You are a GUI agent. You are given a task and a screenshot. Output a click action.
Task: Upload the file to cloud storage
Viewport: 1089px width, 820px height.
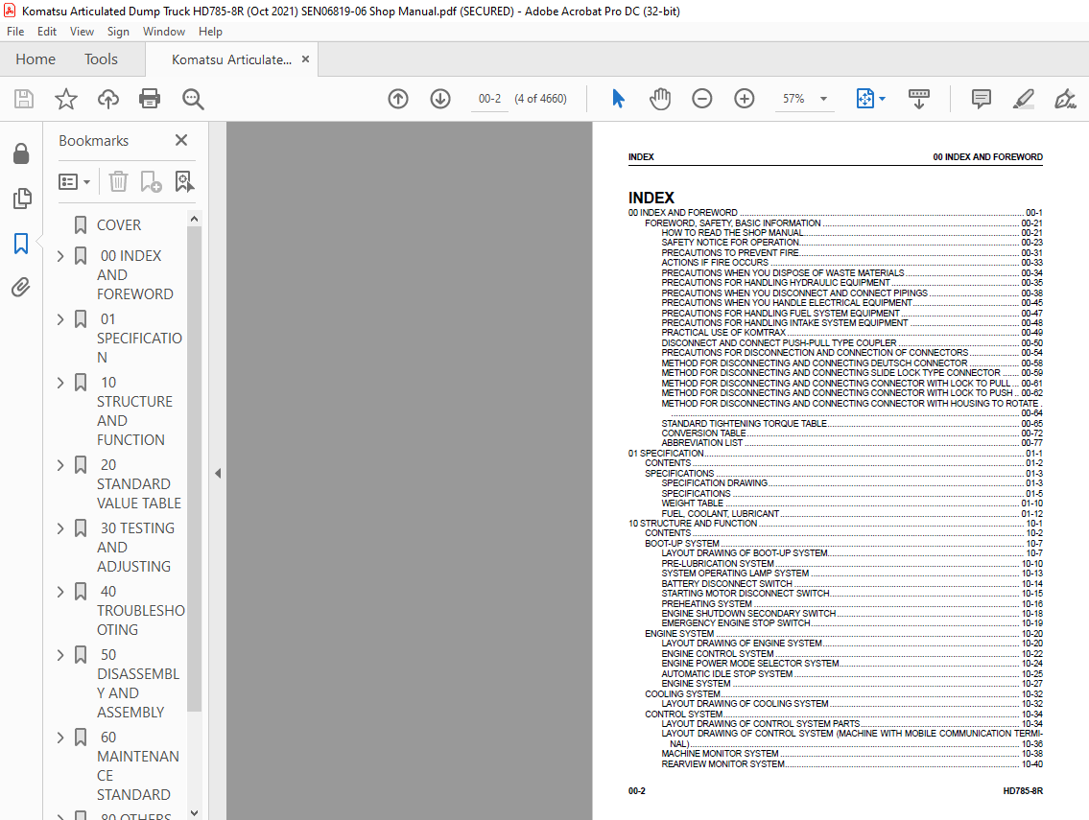[x=107, y=99]
